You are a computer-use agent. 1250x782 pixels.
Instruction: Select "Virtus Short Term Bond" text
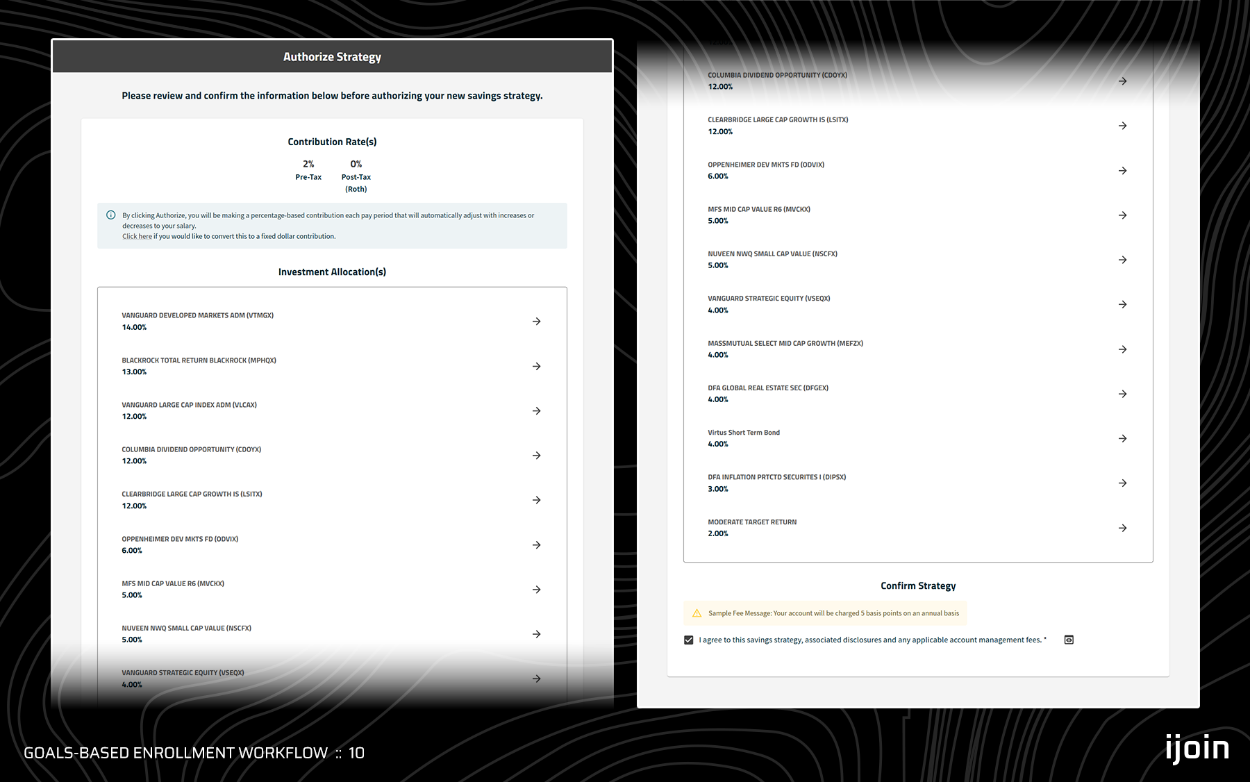[x=744, y=433]
